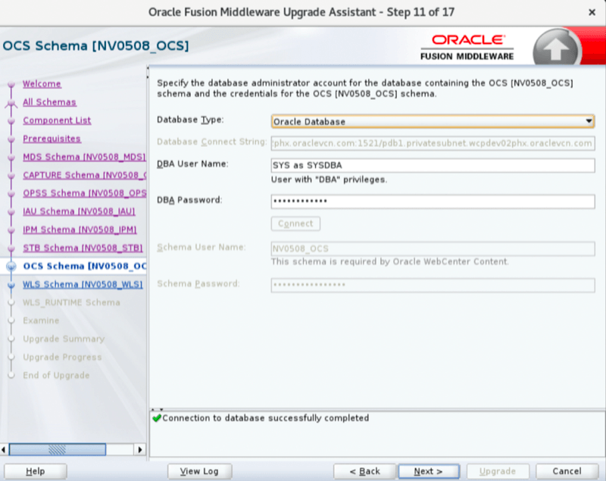Click the Examine step bullet icon
Image resolution: width=606 pixels, height=481 pixels.
tap(11, 320)
